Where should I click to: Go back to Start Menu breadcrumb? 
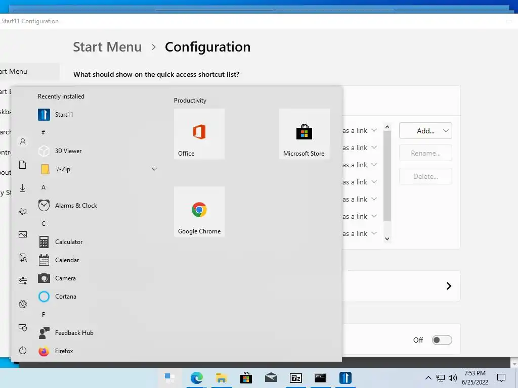tap(107, 47)
